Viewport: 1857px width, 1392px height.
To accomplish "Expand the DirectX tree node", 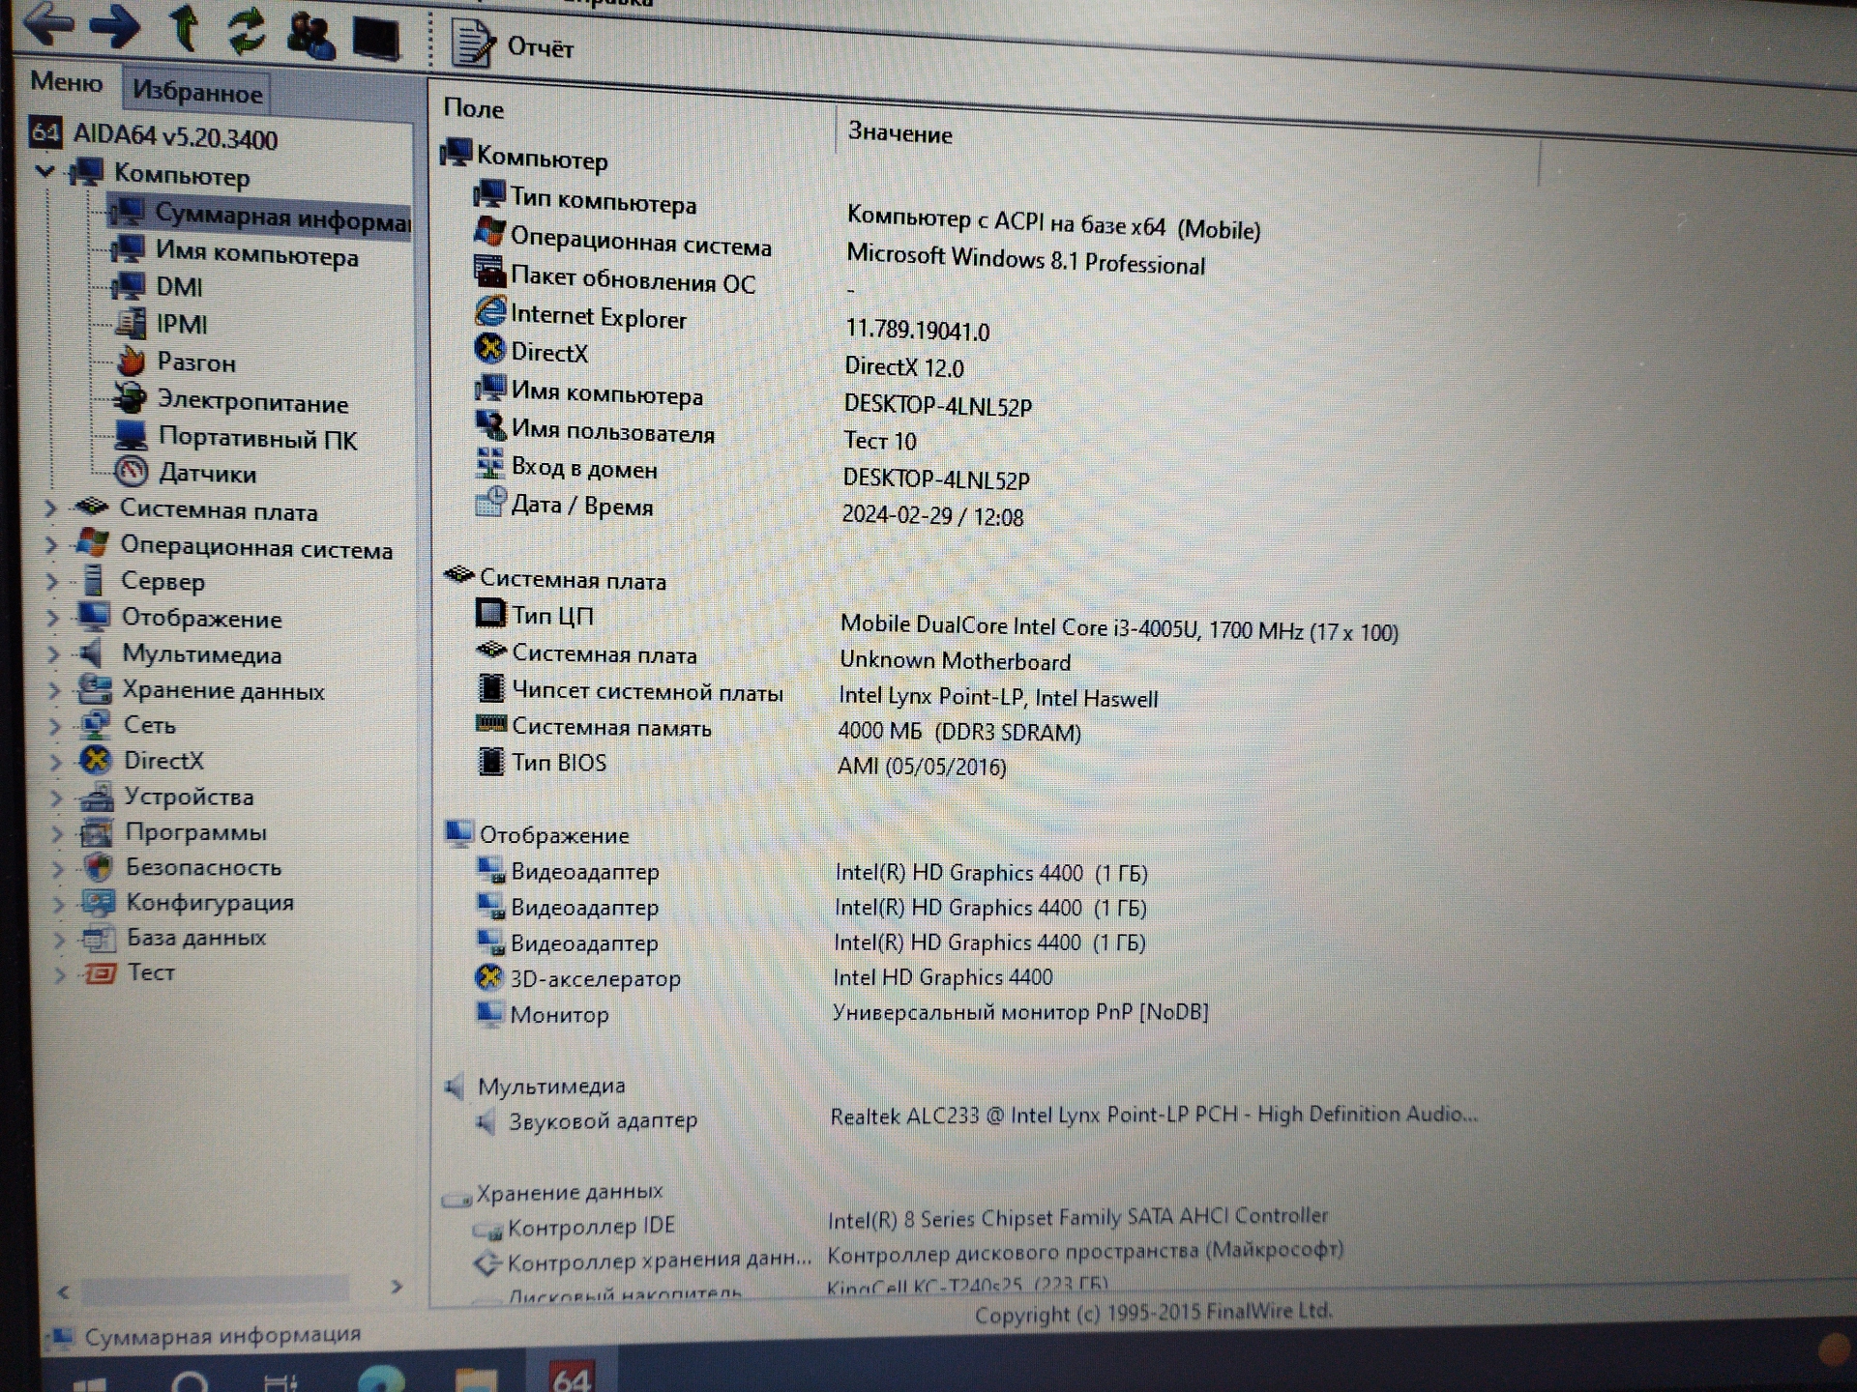I will tap(55, 762).
